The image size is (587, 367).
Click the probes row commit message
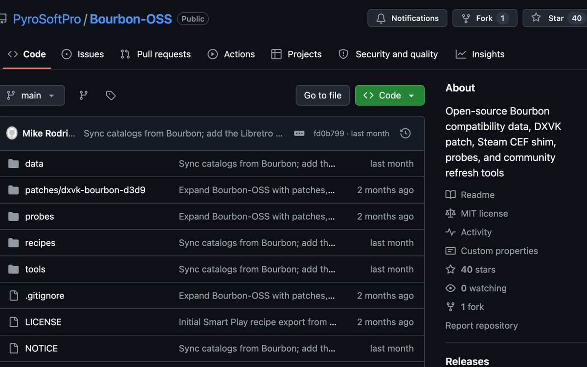(257, 216)
